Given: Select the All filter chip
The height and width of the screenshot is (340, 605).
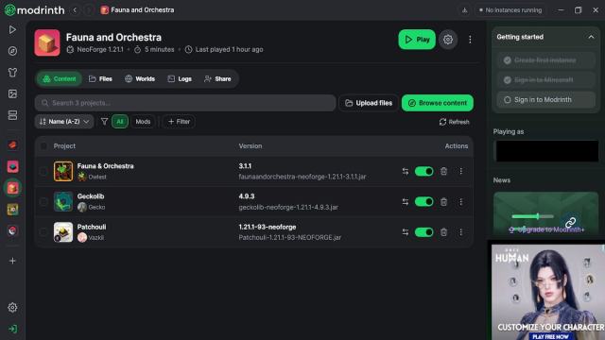Looking at the screenshot, I should (x=120, y=122).
